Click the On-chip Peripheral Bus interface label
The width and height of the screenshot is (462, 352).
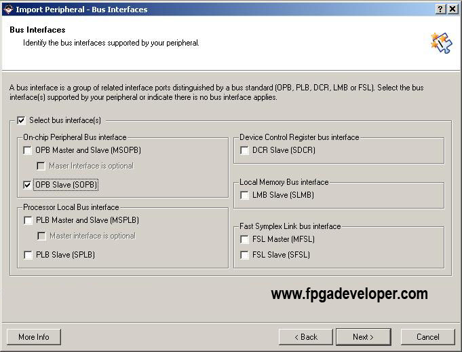(75, 137)
